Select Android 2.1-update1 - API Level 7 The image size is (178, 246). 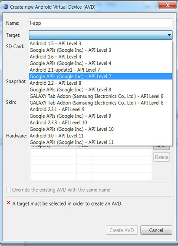pyautogui.click(x=101, y=70)
